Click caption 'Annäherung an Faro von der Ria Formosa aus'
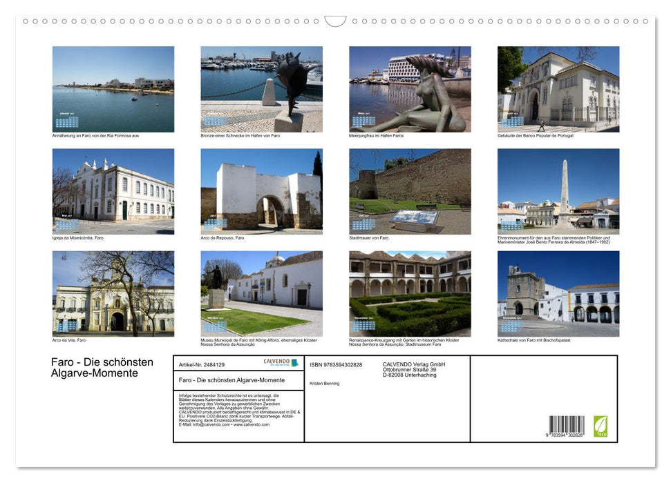671x483 pixels. pos(95,135)
